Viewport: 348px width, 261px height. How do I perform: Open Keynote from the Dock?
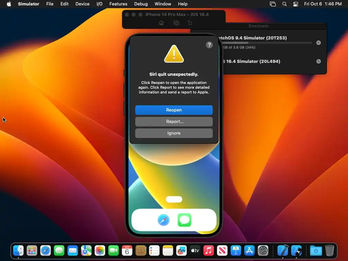236,250
